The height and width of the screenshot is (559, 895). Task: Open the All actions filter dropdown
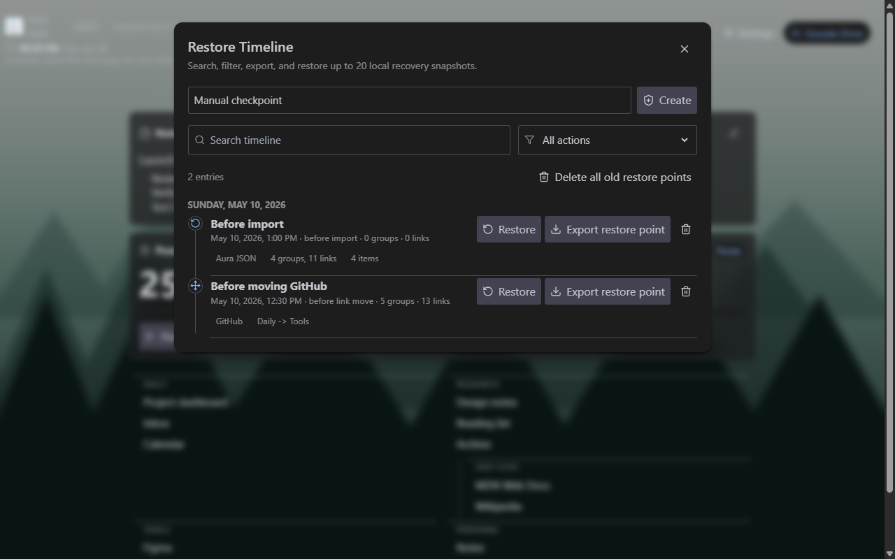tap(607, 140)
